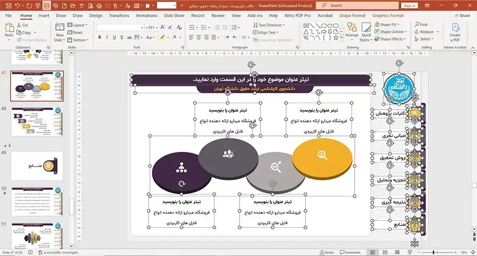477x256 pixels.
Task: Switch to the Insert tab
Action: coord(44,15)
